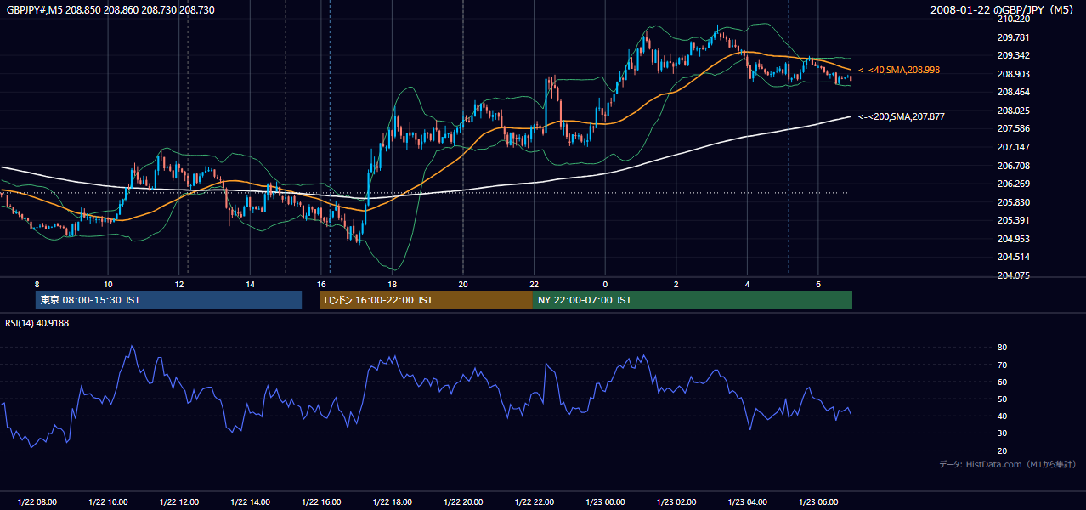Click the London 16:00-22:00 JST session bar
Viewport: 1086px width, 510px height.
(x=426, y=300)
